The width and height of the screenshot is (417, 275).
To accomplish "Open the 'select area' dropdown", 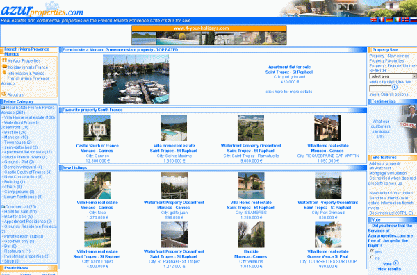I will click(393, 76).
